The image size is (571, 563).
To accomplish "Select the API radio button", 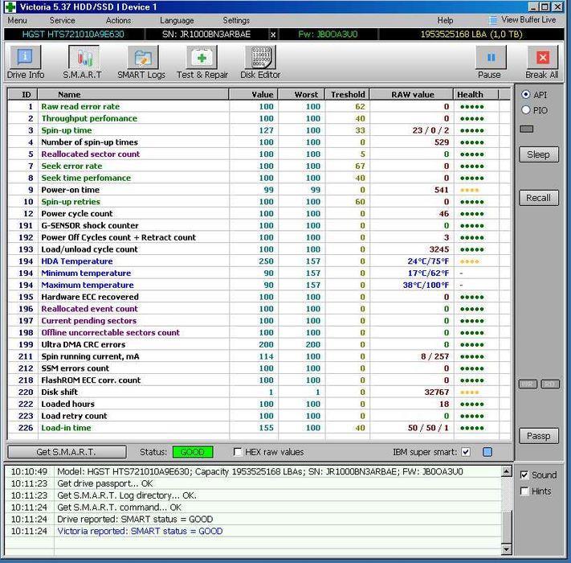I will (x=525, y=94).
